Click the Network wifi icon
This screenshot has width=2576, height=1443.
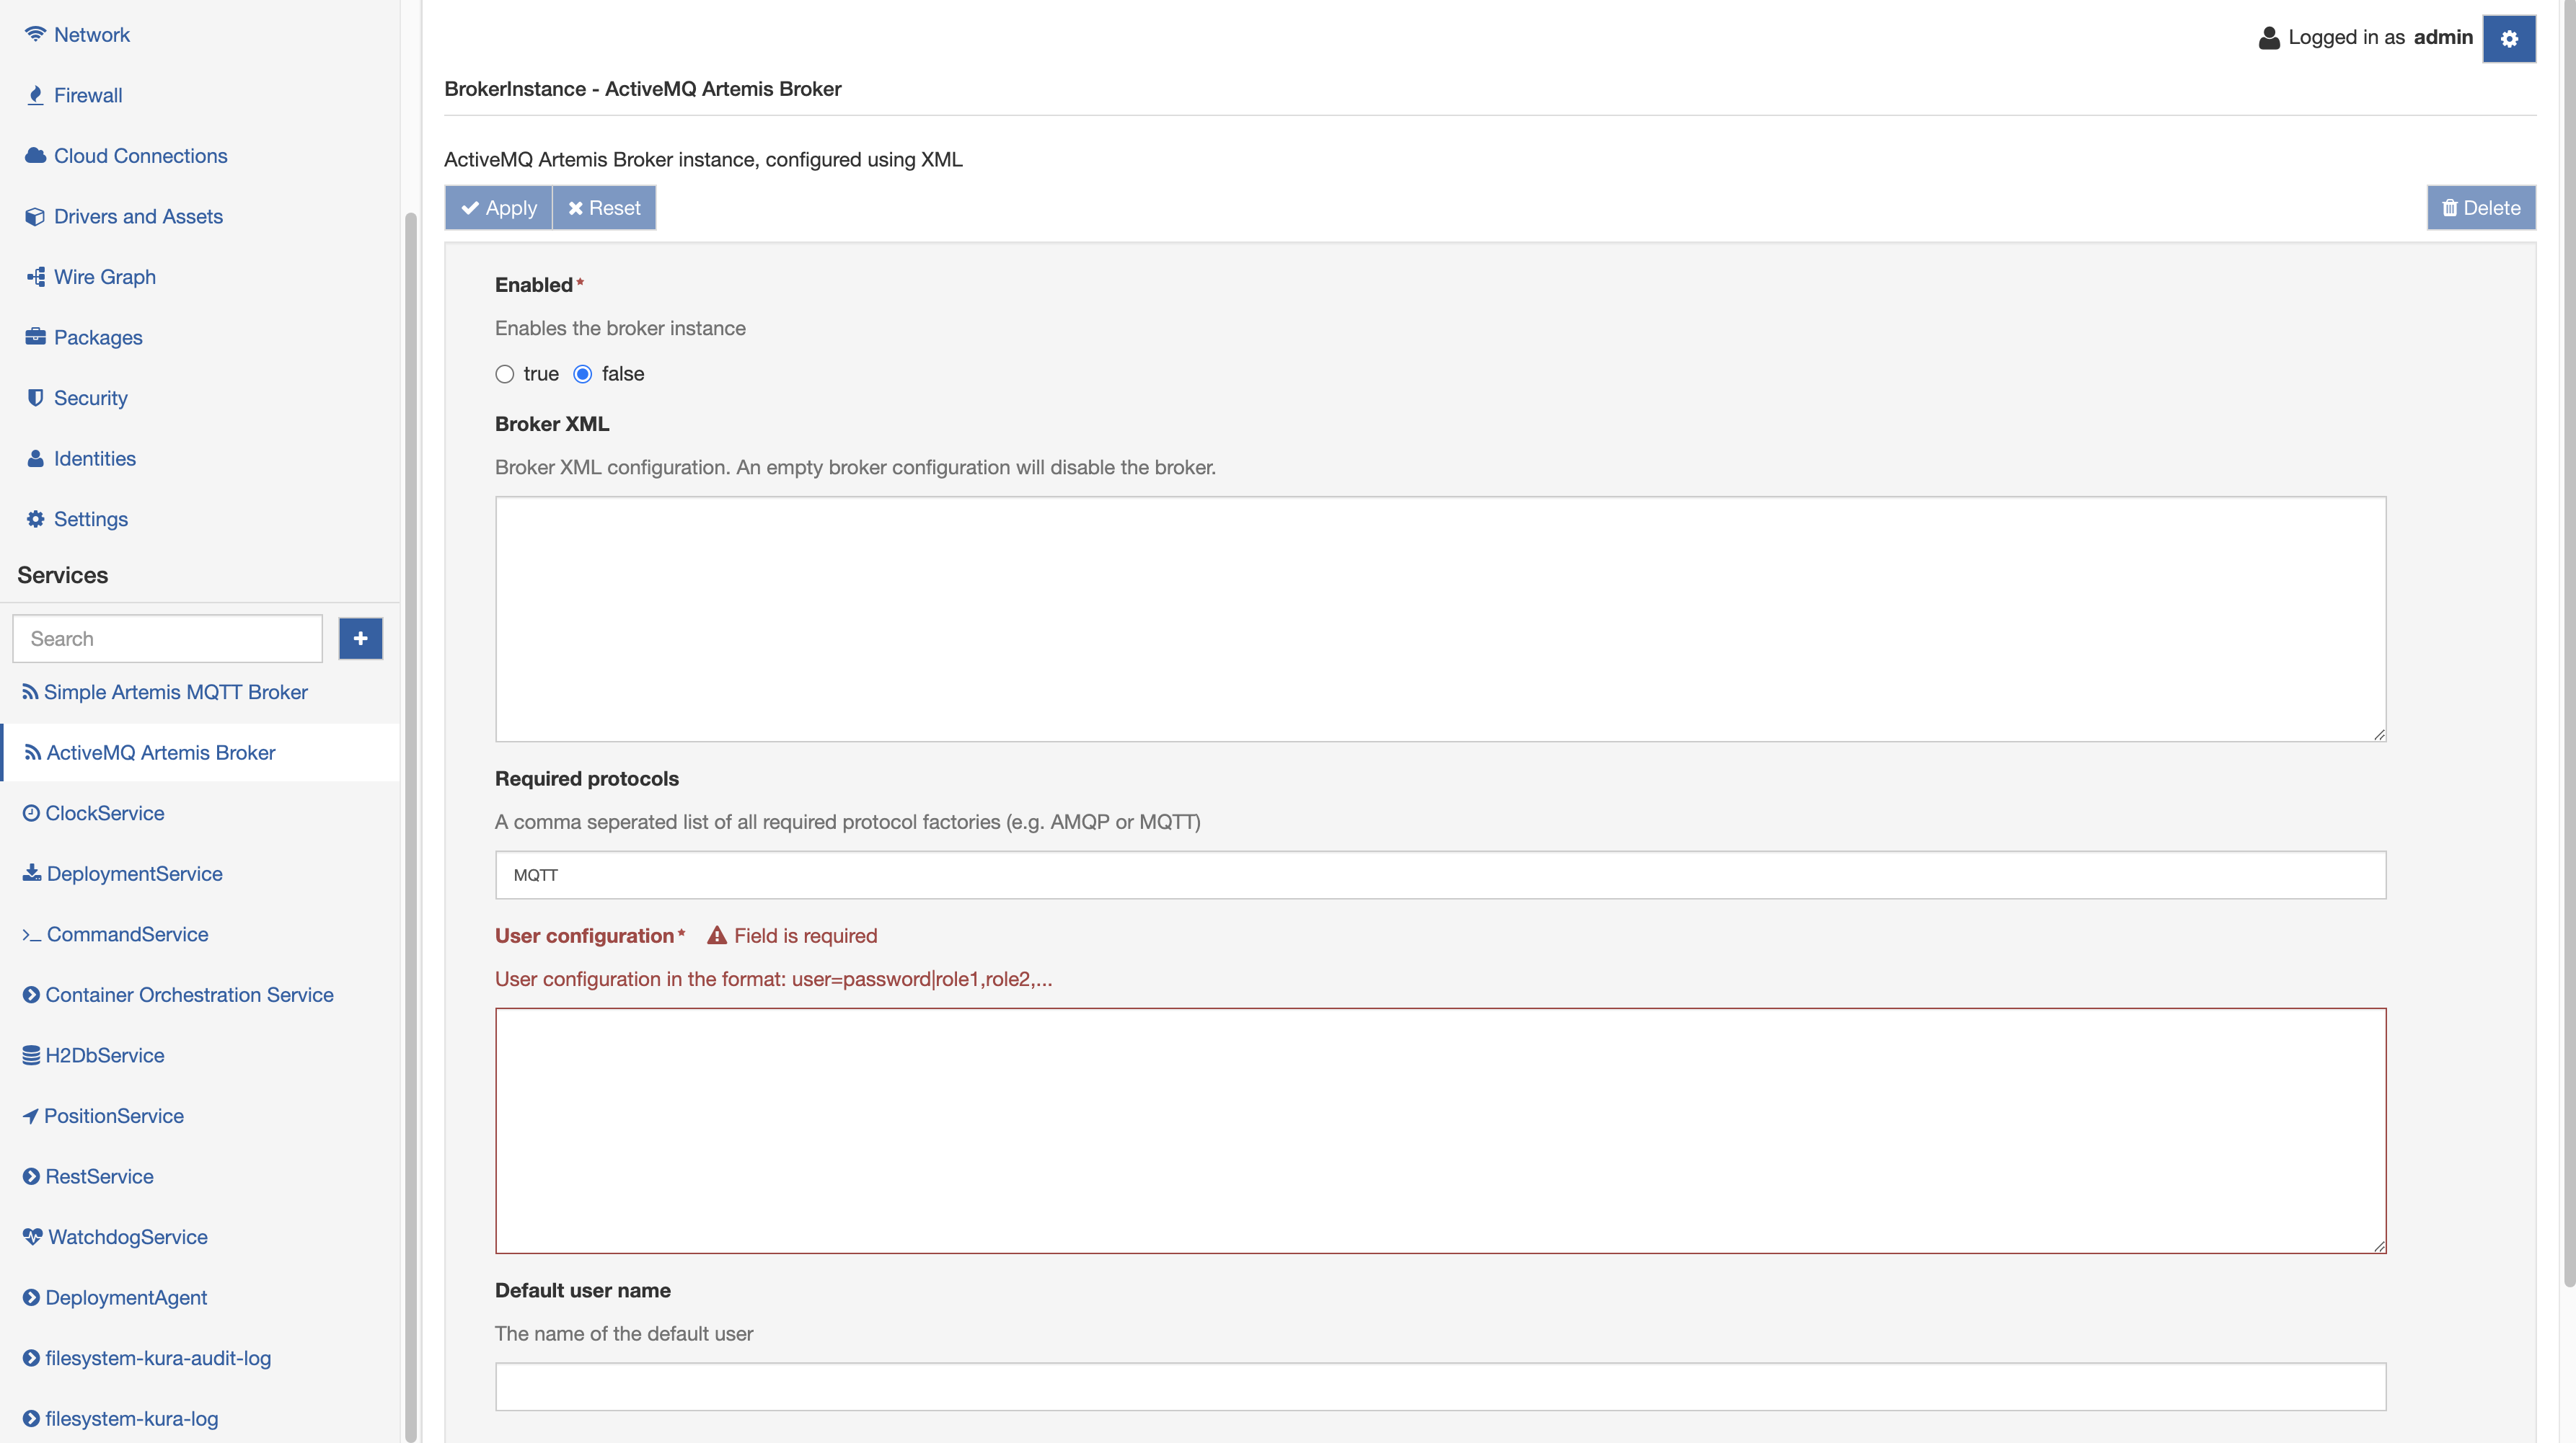35,34
